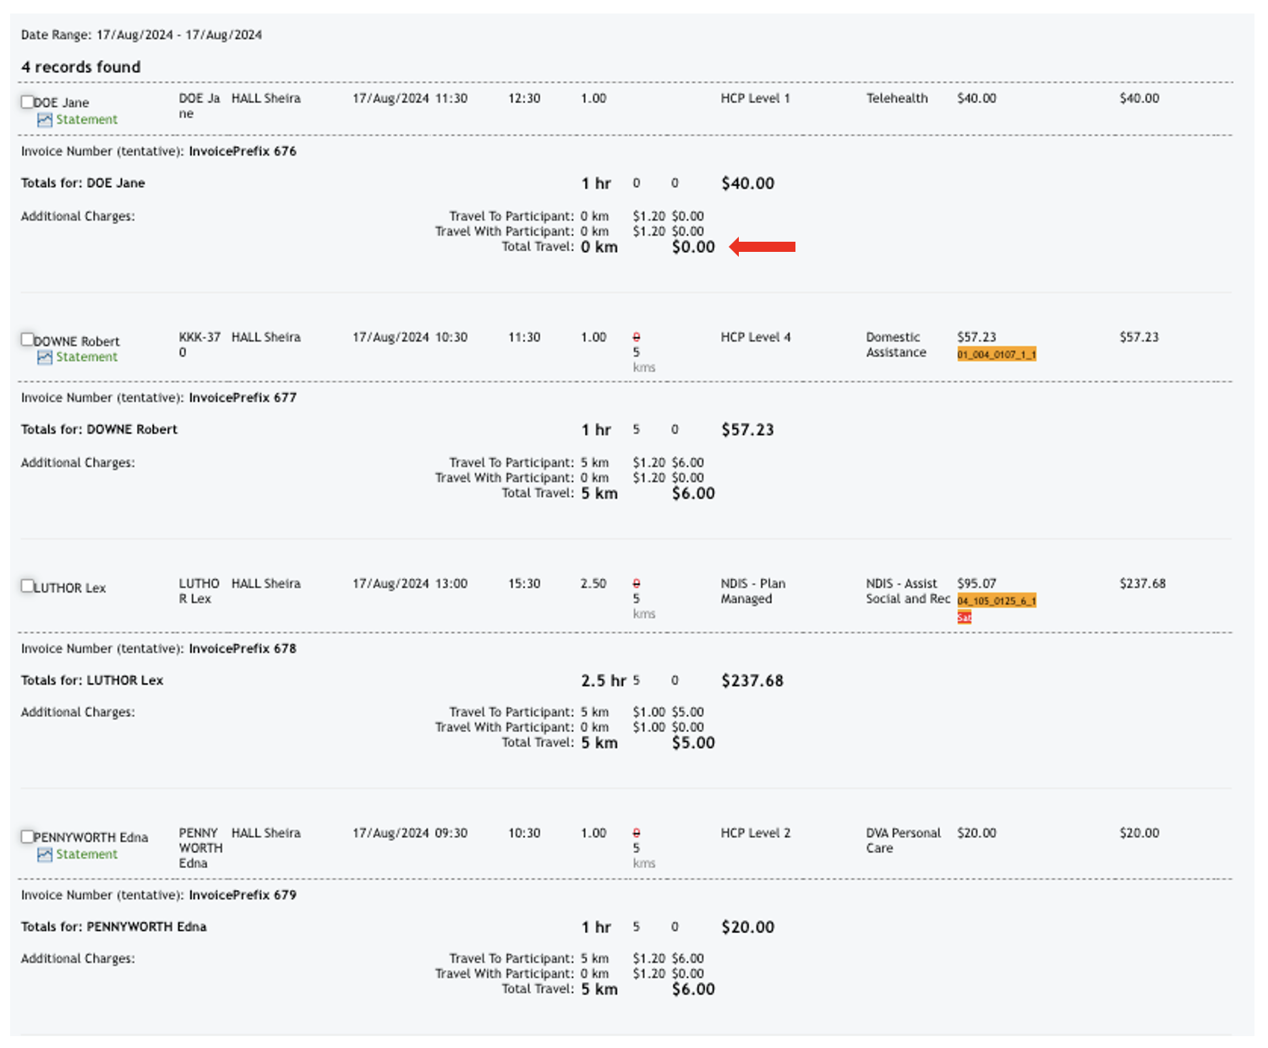This screenshot has width=1268, height=1048.
Task: Open the Statement link under DOE Jane
Action: pos(86,120)
